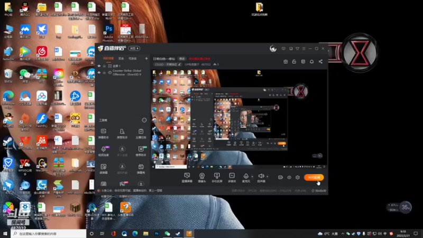Open the 弹幕助手 tool

104,134
